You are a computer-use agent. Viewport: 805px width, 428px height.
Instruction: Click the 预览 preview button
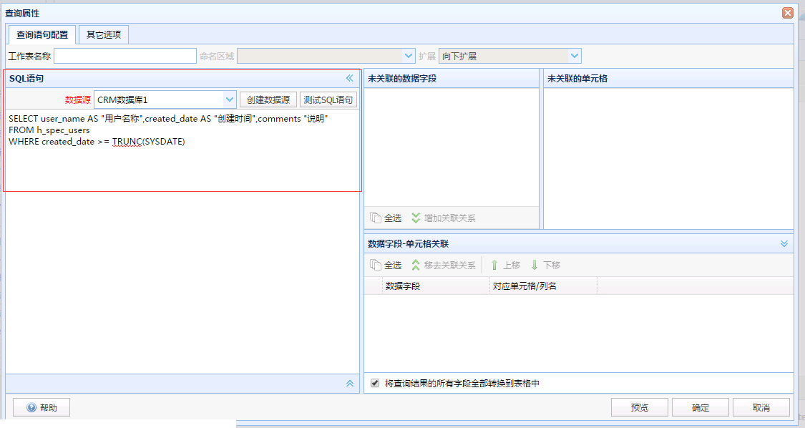[x=639, y=407]
